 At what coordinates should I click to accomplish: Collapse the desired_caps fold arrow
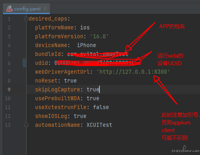26,19
